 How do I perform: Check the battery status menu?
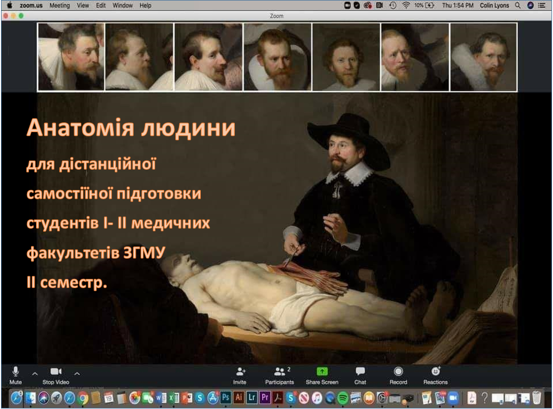[x=424, y=5]
